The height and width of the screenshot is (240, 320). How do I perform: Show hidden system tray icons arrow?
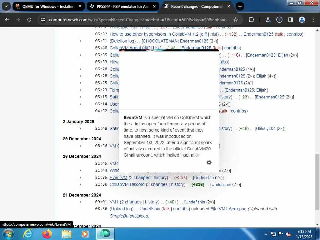coord(266,234)
